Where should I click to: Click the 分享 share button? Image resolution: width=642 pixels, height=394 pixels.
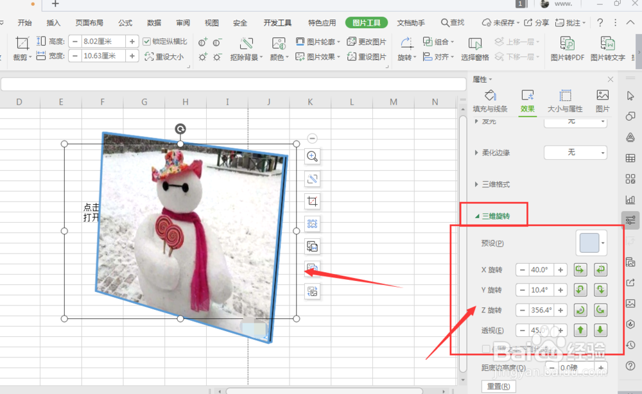[537, 22]
